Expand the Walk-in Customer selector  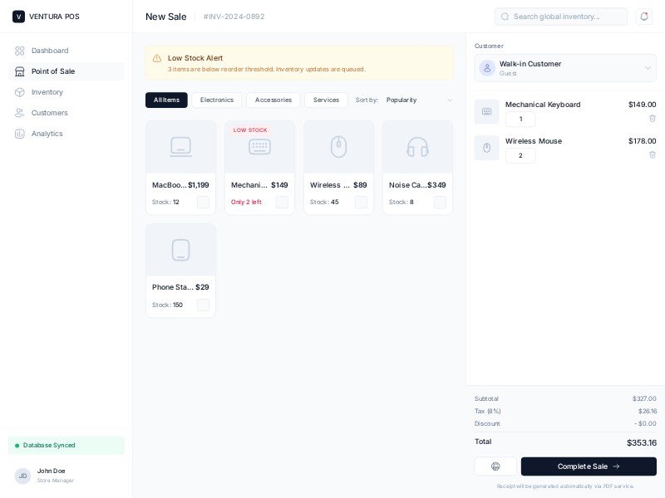pyautogui.click(x=565, y=68)
